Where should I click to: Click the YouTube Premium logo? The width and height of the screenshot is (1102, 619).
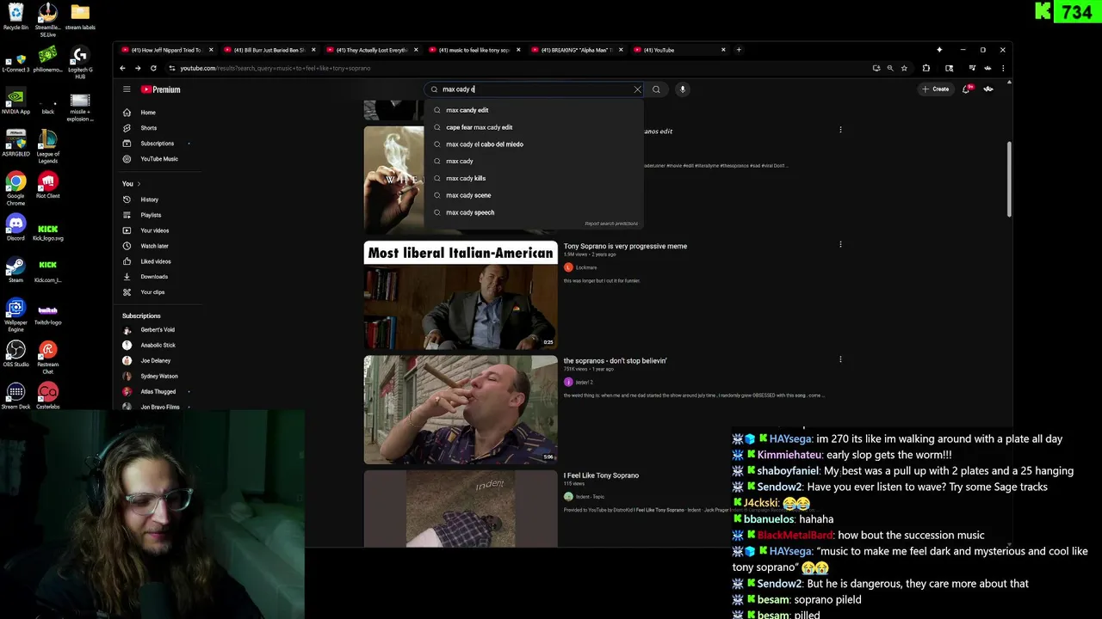pyautogui.click(x=161, y=89)
